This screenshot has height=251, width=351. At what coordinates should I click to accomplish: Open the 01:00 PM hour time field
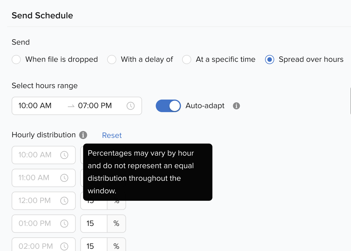pos(35,224)
